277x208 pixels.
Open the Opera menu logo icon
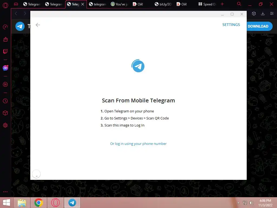tap(5, 5)
